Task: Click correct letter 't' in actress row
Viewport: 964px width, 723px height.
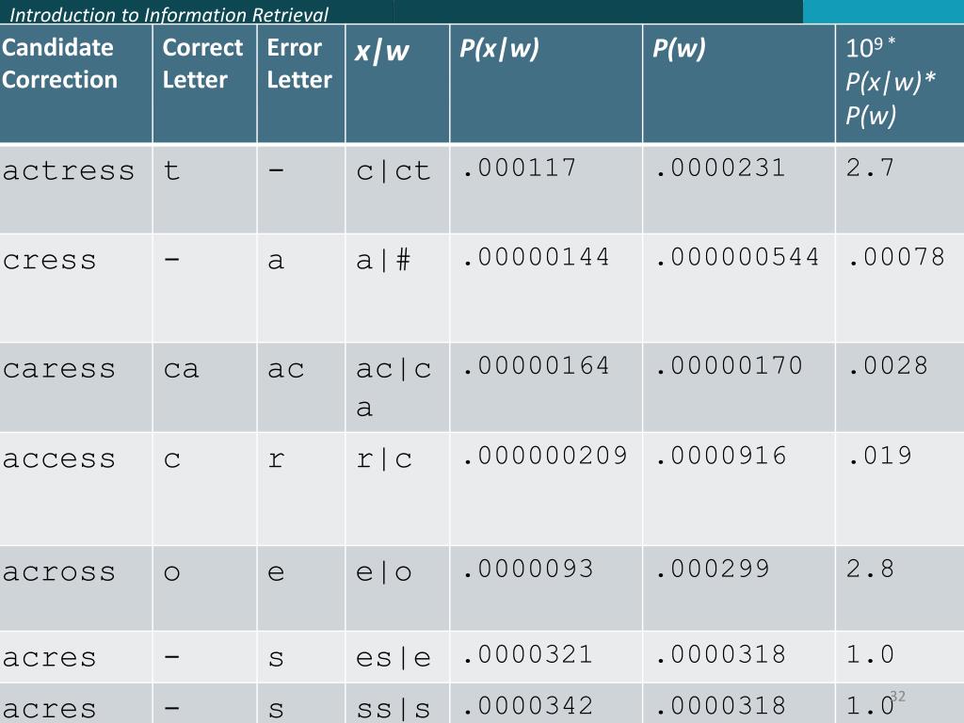Action: tap(171, 170)
